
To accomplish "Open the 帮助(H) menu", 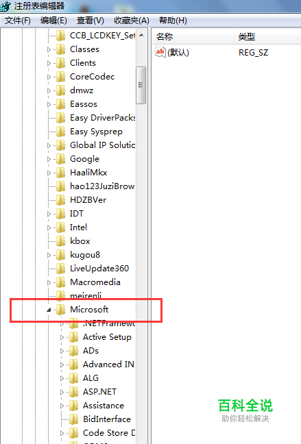I will coord(173,21).
